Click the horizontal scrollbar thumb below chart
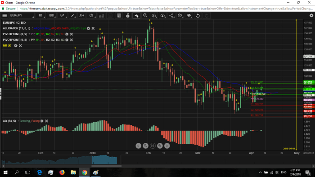Viewport: 315px width, 177px height. click(107, 166)
